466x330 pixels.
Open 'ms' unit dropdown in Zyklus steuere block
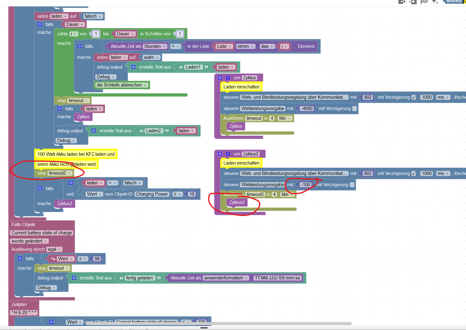click(443, 97)
